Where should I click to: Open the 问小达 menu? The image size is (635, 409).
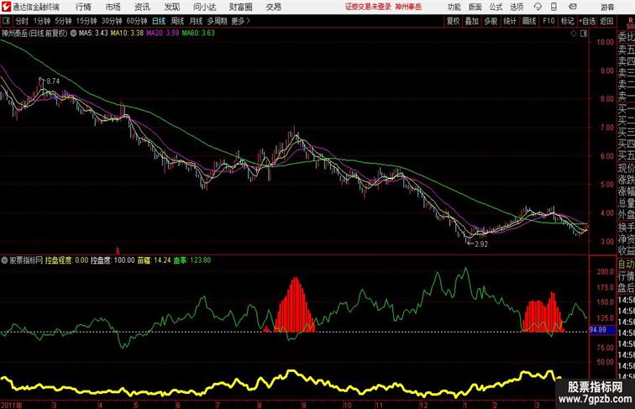(x=204, y=7)
